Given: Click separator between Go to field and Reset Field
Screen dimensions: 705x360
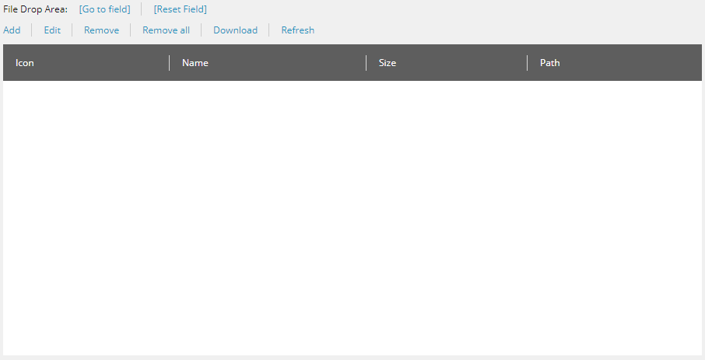Looking at the screenshot, I should point(142,9).
